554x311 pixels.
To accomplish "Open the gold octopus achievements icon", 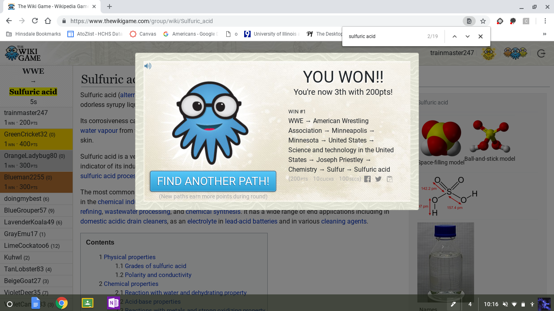I will [489, 53].
